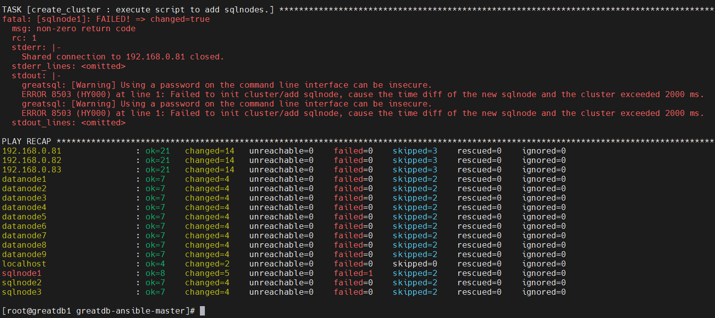Click the 'failed=1' value in sqlnode1 row
This screenshot has width=715, height=318.
tap(353, 273)
